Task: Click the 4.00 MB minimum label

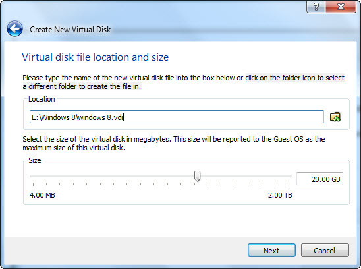Action: click(x=42, y=195)
